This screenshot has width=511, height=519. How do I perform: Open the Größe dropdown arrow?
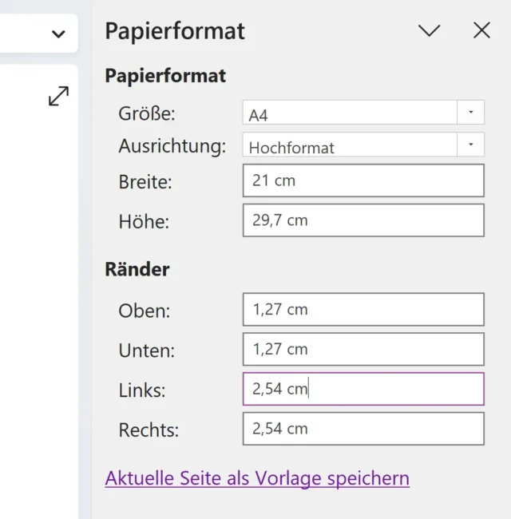click(471, 113)
